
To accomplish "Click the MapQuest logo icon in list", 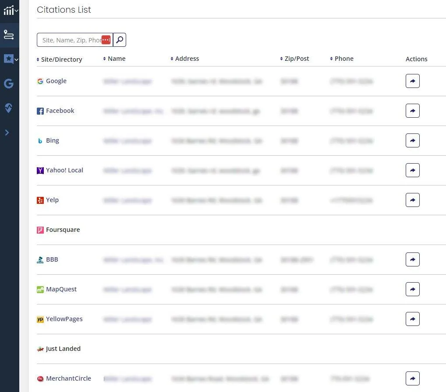I will point(40,290).
